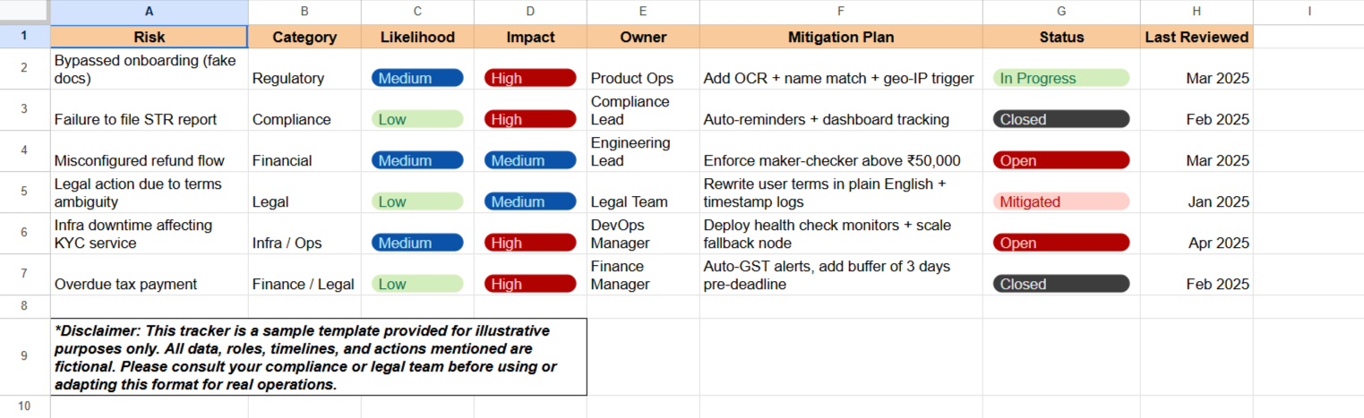Click the Infra / Ops category cell

coord(305,234)
